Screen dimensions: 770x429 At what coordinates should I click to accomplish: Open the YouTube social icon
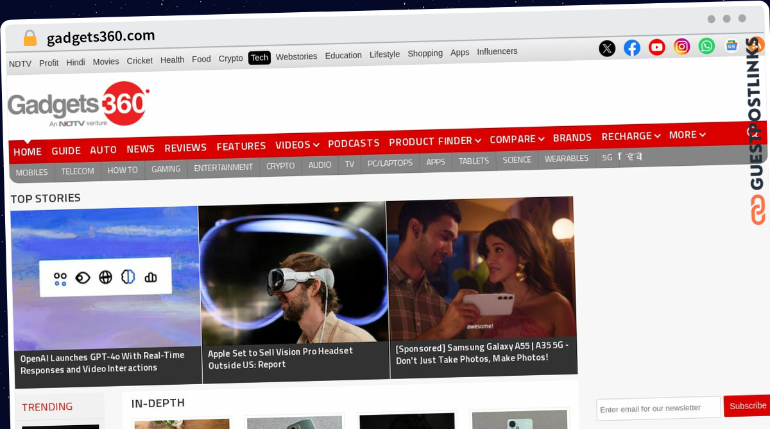(x=657, y=47)
